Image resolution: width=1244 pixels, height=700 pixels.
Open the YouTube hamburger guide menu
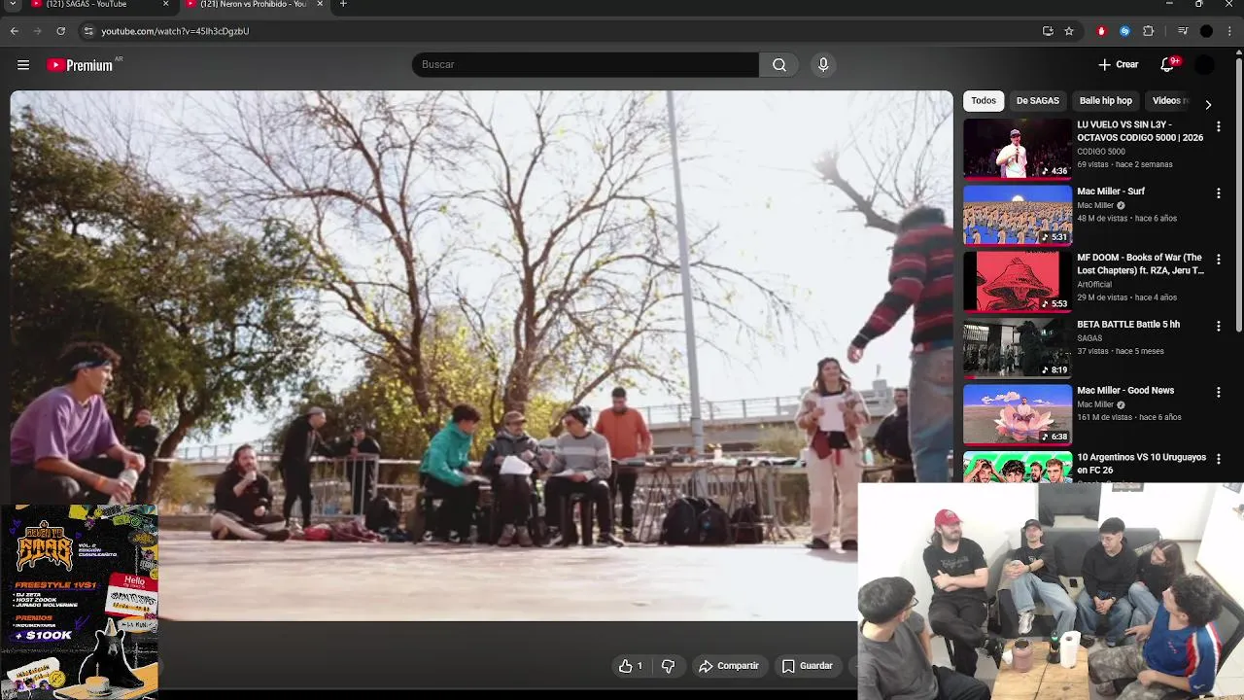[x=23, y=65]
